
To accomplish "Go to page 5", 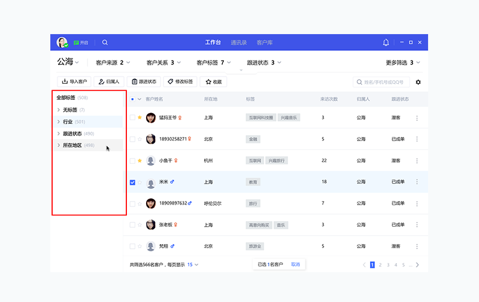I will [403, 265].
